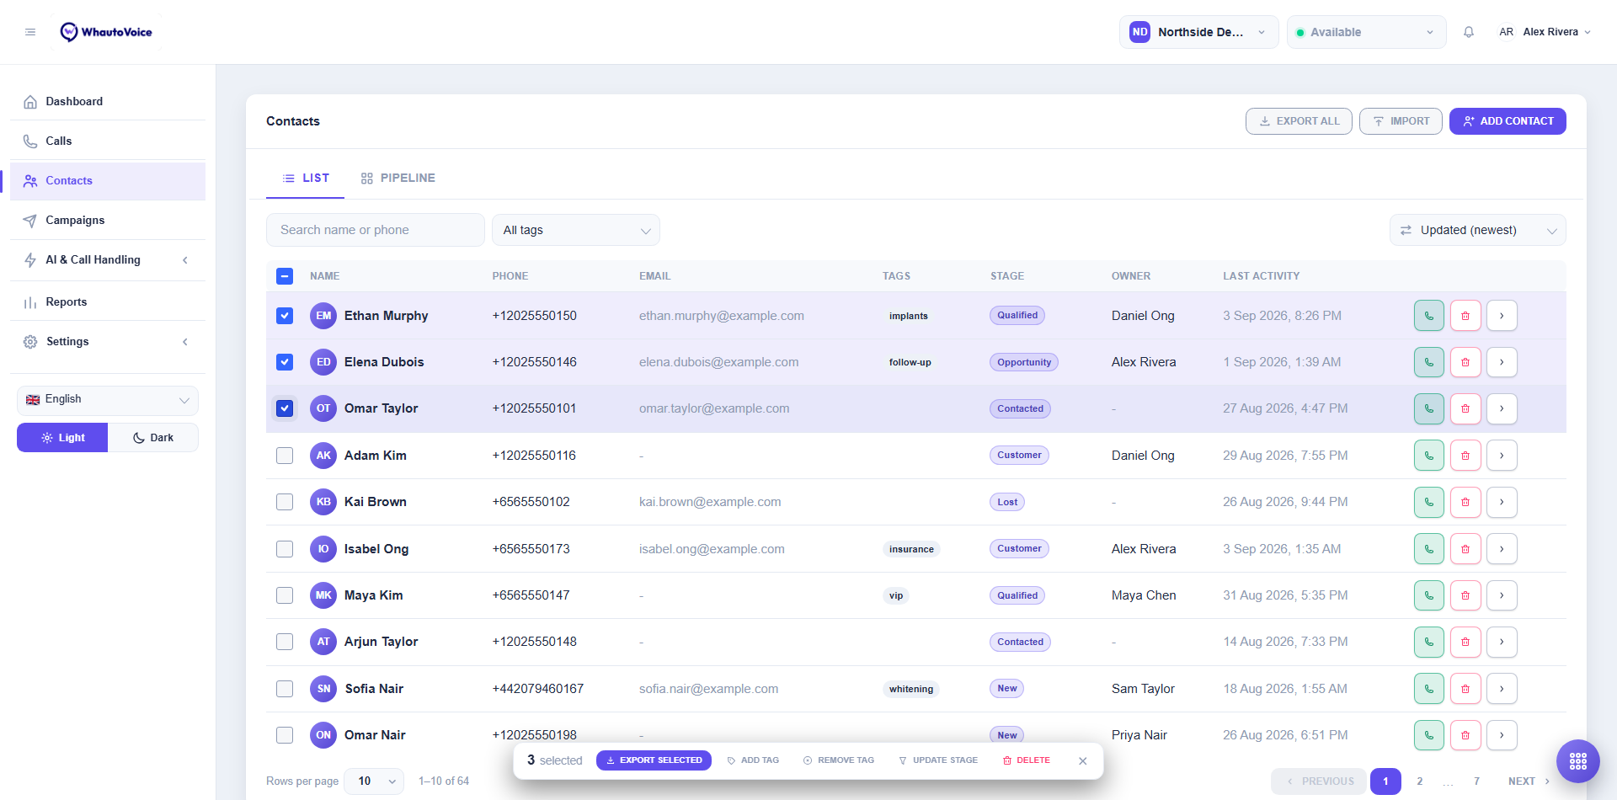Click Delete in bulk action bar

[1026, 760]
